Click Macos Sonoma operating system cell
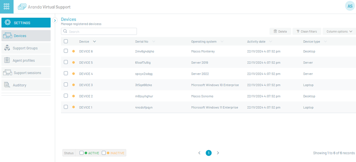Image resolution: width=356 pixels, height=162 pixels. pos(202,96)
